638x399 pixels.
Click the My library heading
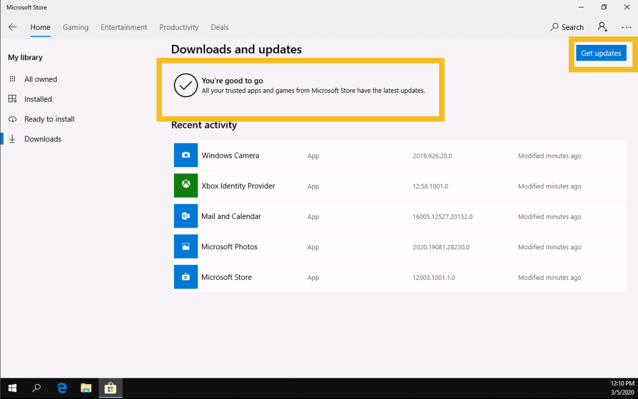pos(25,57)
